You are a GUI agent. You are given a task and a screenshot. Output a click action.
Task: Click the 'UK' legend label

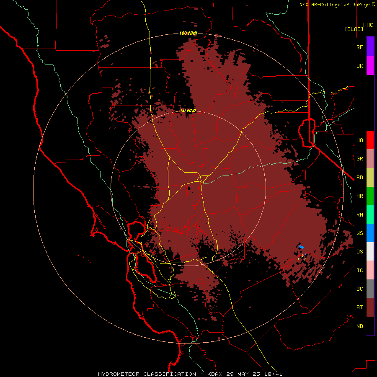click(360, 66)
